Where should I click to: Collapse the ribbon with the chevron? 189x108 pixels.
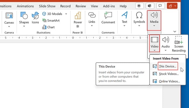(x=175, y=32)
